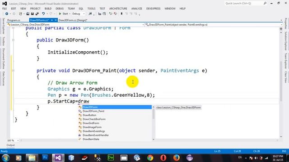Open the WINDOW menu
This screenshot has width=289, height=162.
170,9
